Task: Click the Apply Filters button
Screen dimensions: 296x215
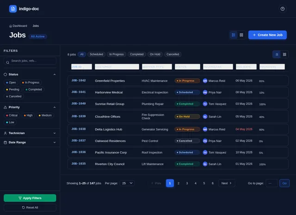Action: pos(30,198)
